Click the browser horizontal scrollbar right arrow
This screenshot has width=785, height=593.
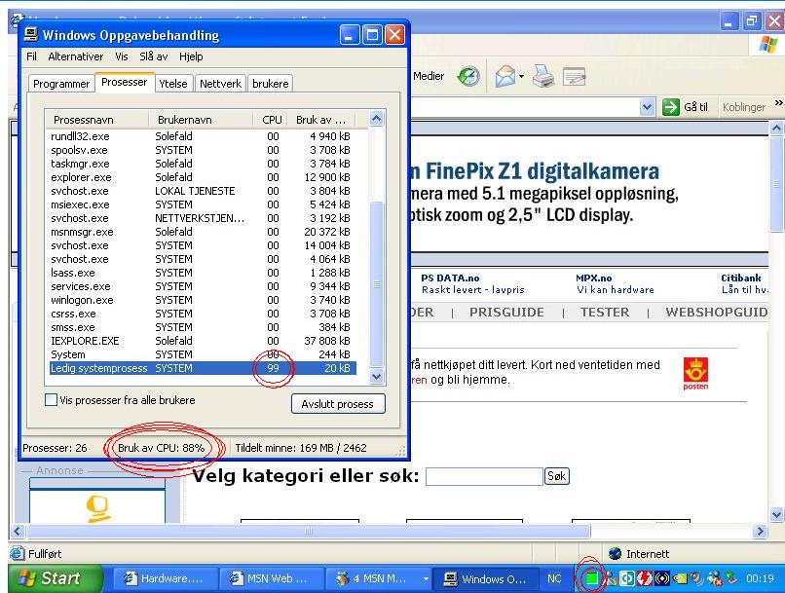pos(761,531)
